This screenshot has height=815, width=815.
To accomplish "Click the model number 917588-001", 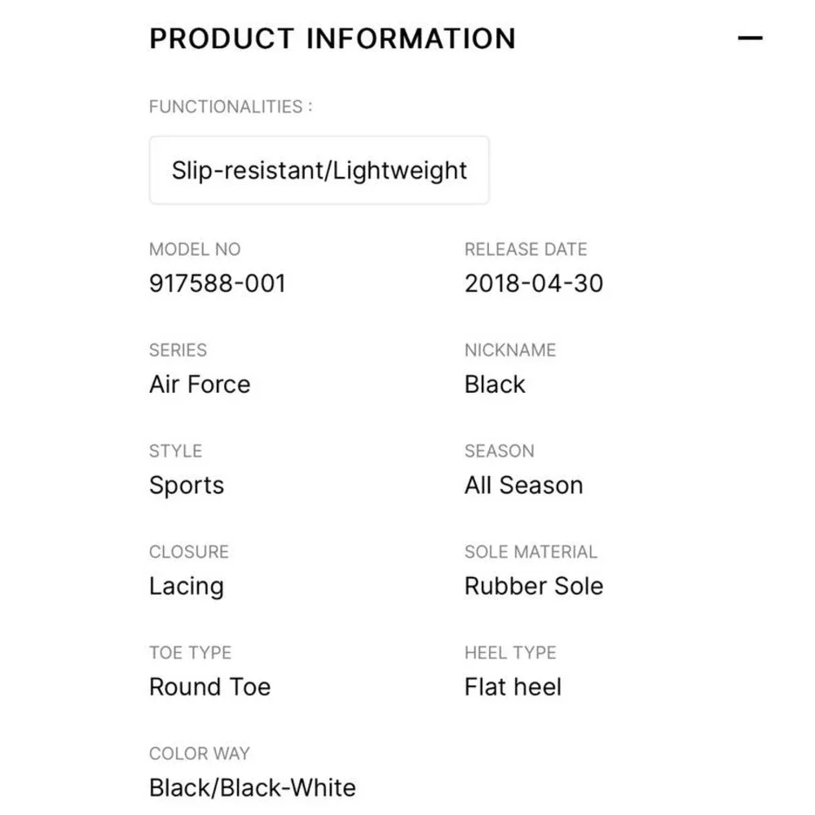I will coord(218,284).
